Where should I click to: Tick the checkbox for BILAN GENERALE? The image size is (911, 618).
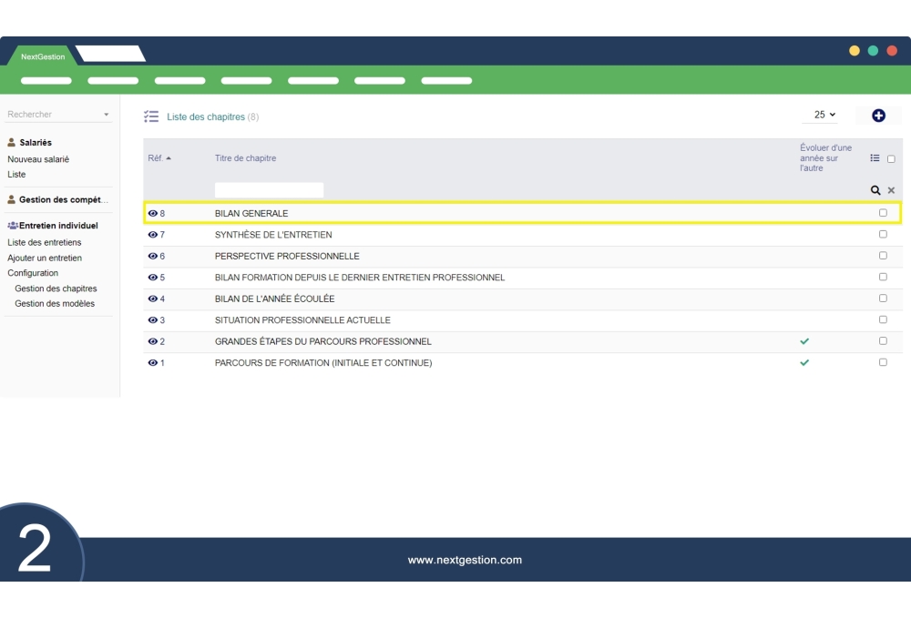[883, 213]
